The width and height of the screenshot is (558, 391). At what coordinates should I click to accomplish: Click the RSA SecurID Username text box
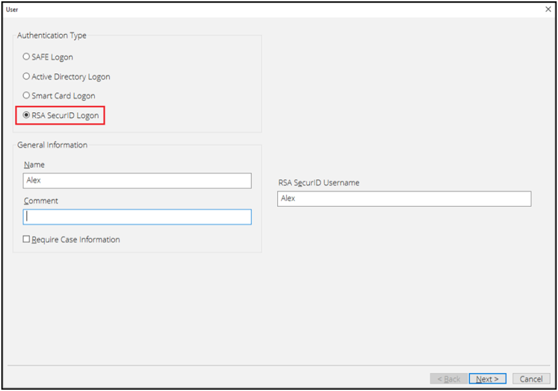point(403,199)
